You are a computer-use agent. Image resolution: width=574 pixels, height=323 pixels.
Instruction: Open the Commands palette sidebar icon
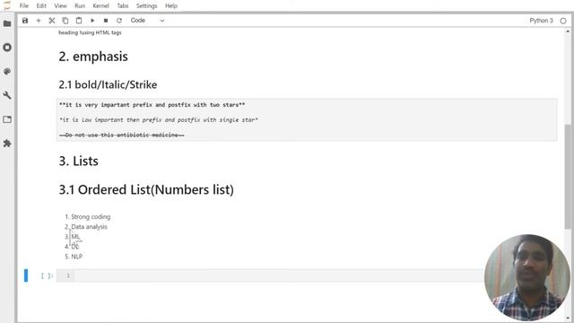pos(7,72)
